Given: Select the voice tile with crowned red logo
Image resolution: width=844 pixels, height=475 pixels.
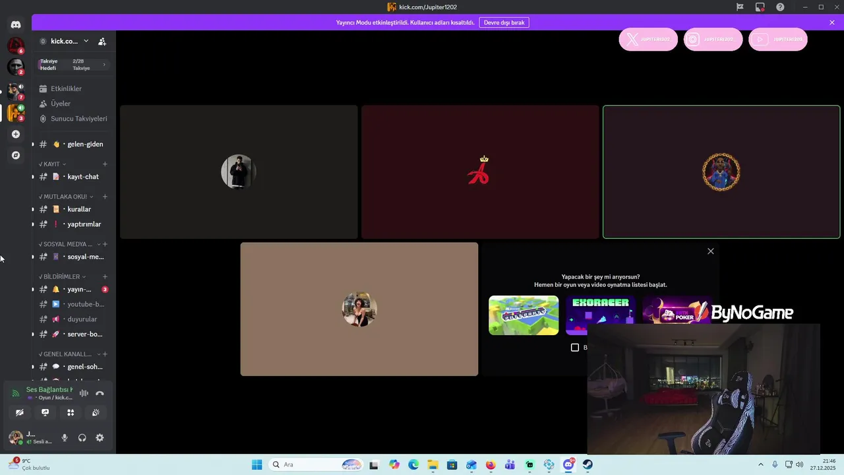Looking at the screenshot, I should pos(480,172).
